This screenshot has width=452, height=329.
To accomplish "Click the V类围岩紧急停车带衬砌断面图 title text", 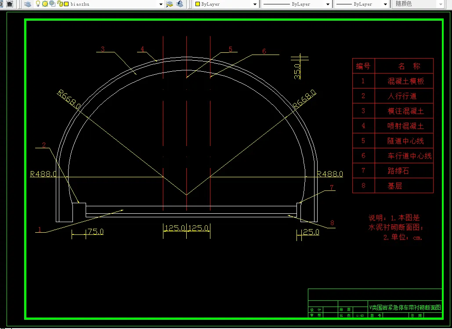I will [x=405, y=307].
